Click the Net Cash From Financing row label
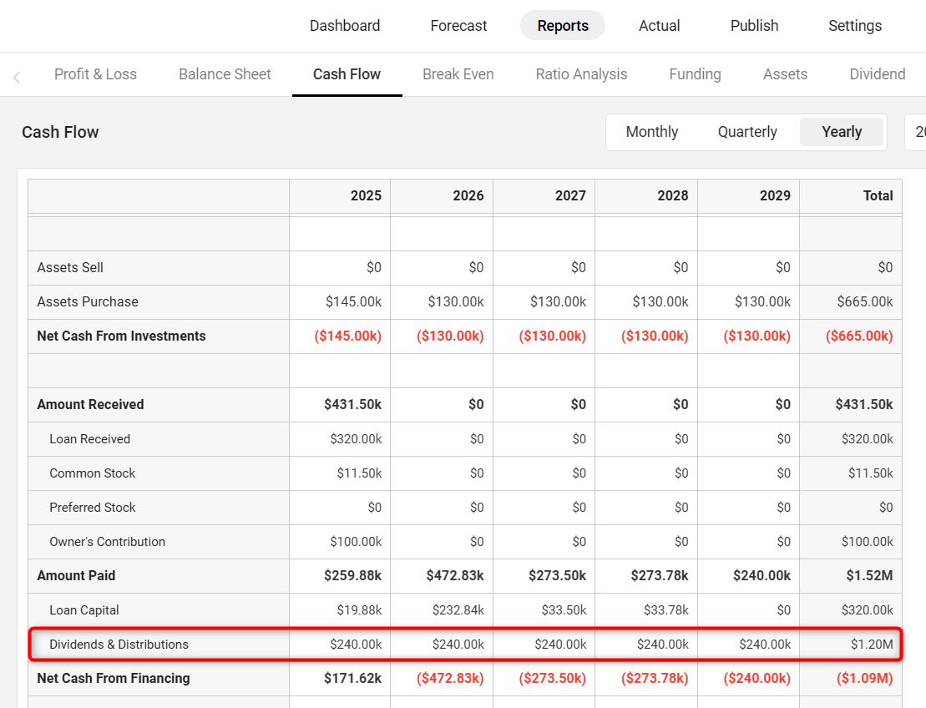Viewport: 926px width, 708px height. (x=114, y=679)
